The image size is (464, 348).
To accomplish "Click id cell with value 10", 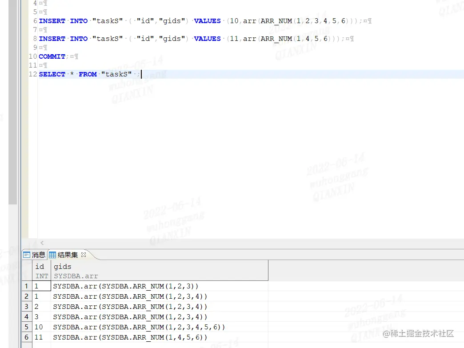I will (x=41, y=327).
